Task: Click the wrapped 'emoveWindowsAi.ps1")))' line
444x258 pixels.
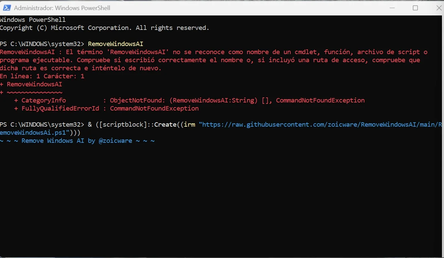Action: tap(40, 133)
